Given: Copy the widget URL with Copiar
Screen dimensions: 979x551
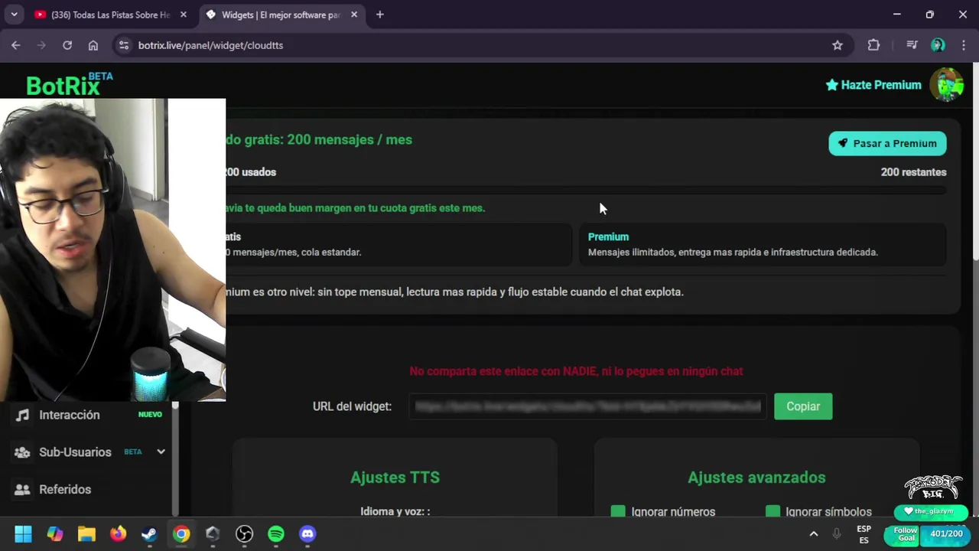Looking at the screenshot, I should tap(803, 406).
